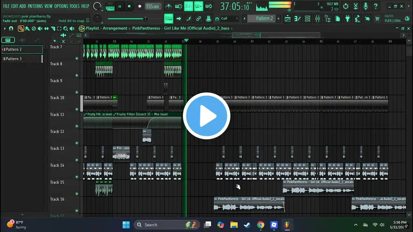This screenshot has width=413, height=232.
Task: Open the Browser panel
Action: coord(327,19)
